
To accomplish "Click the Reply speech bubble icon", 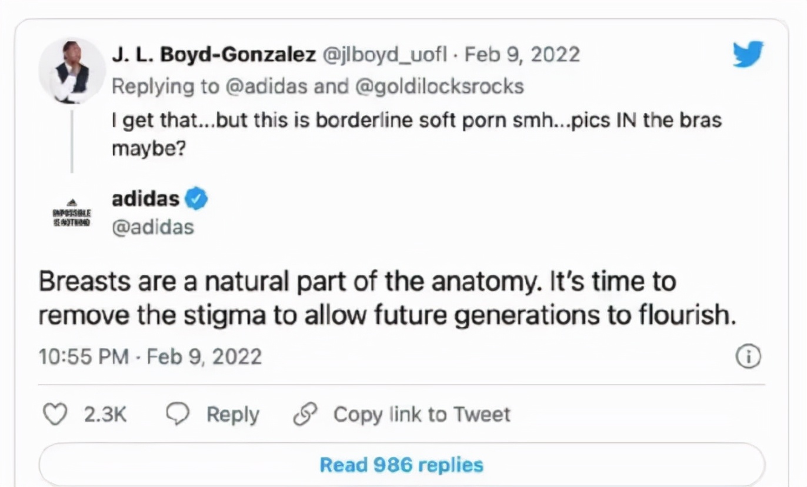I will [x=178, y=414].
